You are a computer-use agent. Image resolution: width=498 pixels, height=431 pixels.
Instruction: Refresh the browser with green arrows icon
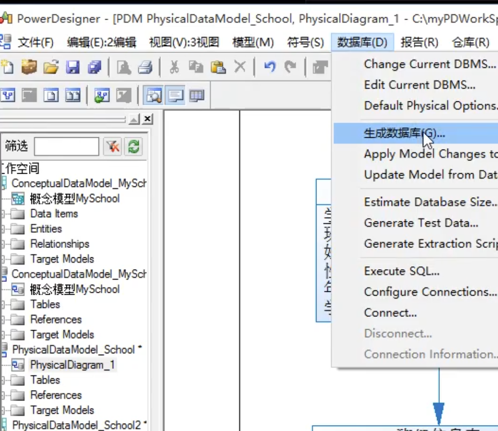coord(133,147)
